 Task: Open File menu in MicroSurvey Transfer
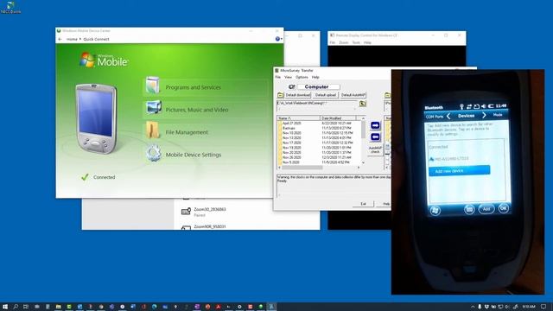click(x=278, y=77)
